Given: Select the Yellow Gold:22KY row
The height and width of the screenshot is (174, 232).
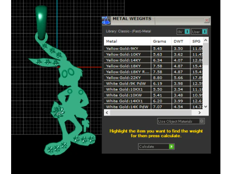Looking at the screenshot, I should [x=153, y=78].
